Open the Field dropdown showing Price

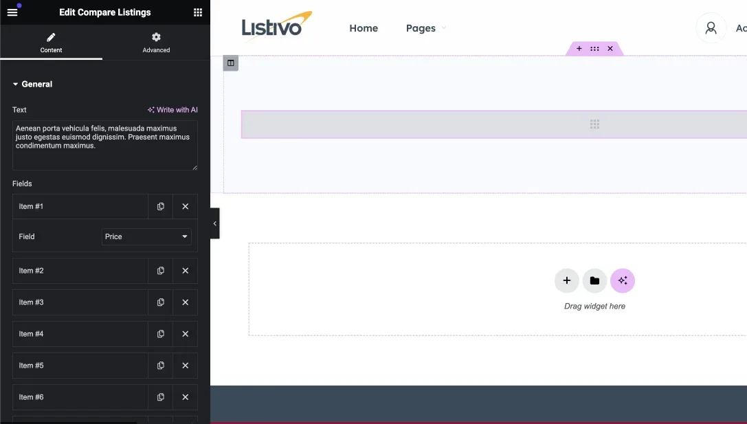[146, 237]
